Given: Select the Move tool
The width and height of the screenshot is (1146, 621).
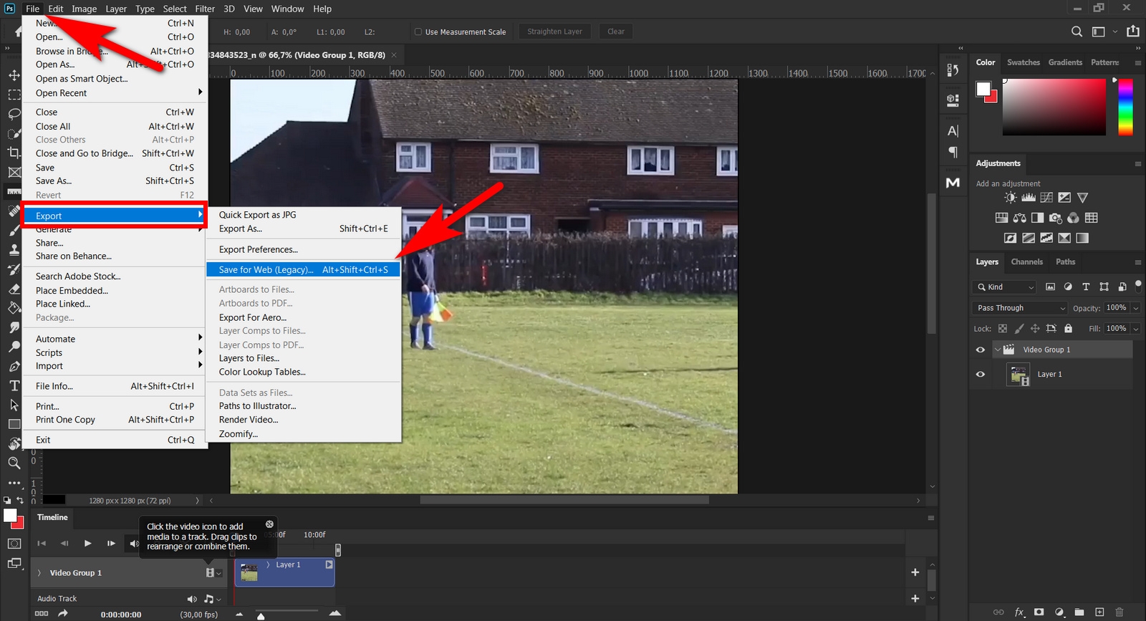Looking at the screenshot, I should click(x=14, y=75).
